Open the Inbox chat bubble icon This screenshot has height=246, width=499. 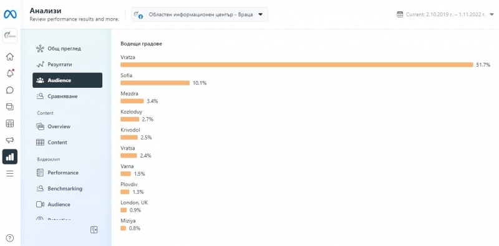coord(10,90)
